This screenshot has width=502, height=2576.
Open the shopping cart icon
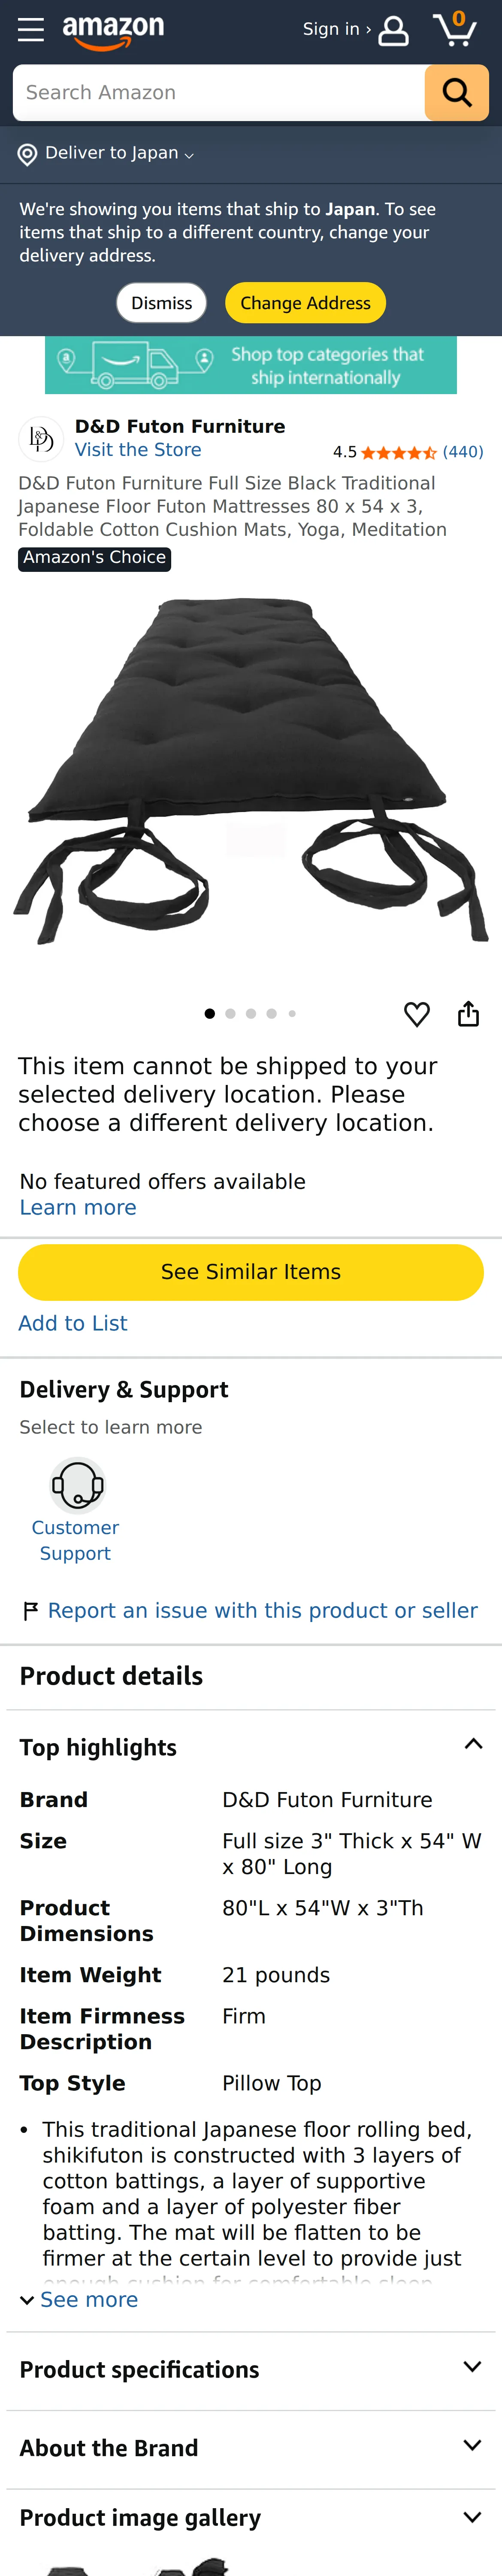[x=454, y=30]
